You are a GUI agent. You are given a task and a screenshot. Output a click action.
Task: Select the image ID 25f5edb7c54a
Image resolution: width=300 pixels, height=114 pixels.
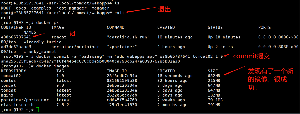pyautogui.click(x=122, y=76)
